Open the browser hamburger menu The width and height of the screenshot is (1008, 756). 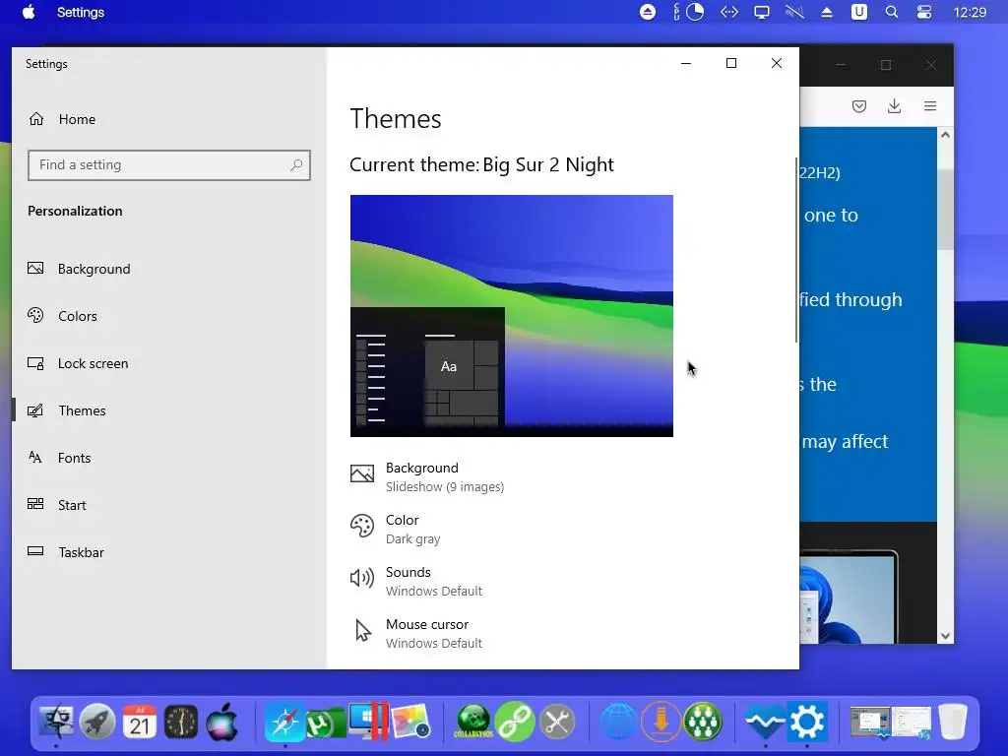(930, 106)
